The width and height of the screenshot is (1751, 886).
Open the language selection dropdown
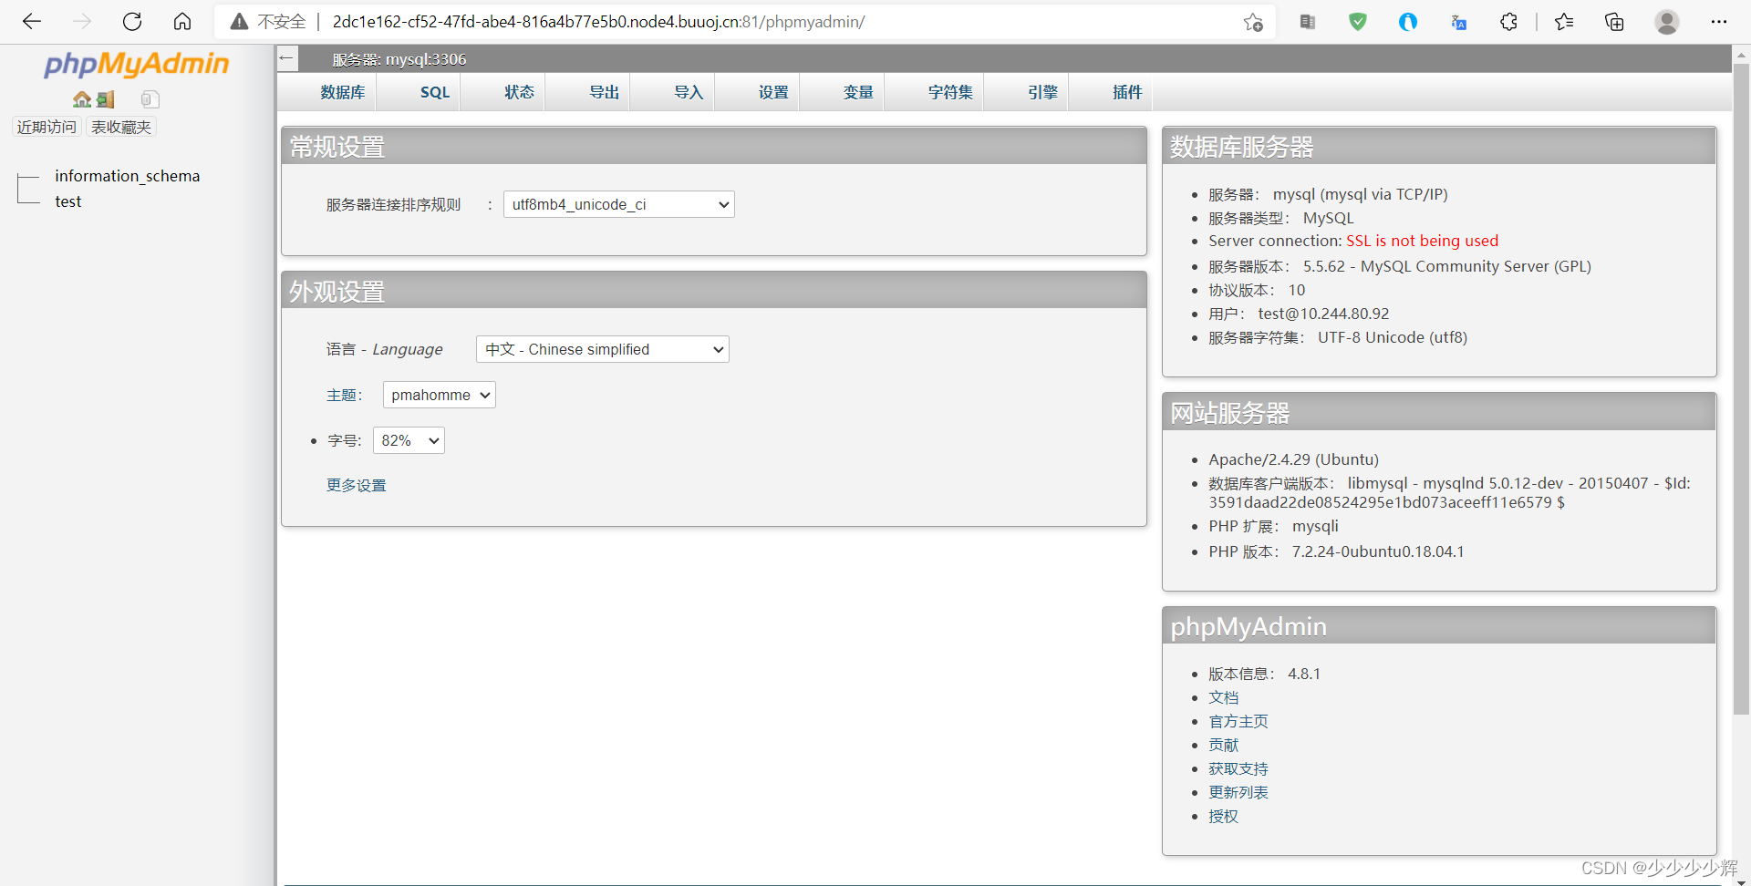point(602,349)
